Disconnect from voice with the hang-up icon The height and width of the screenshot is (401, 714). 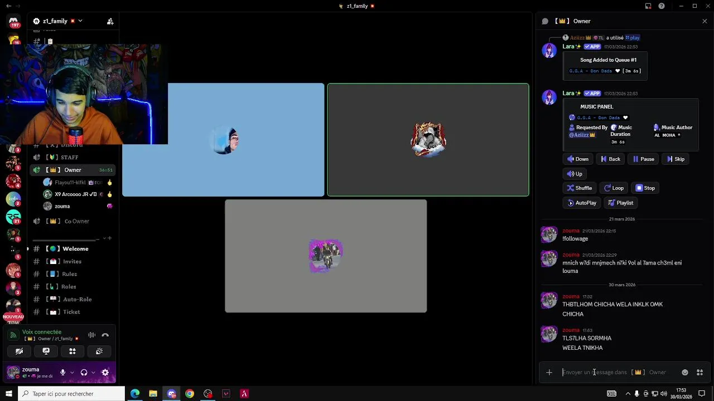tap(105, 335)
